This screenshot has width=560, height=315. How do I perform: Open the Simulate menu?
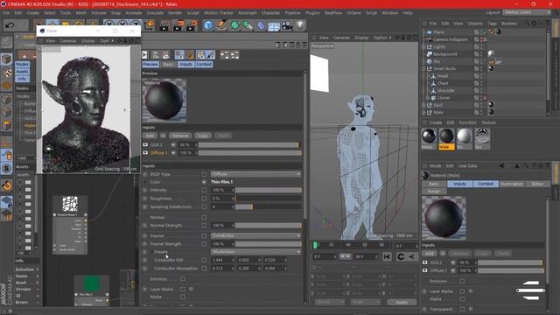tap(155, 13)
